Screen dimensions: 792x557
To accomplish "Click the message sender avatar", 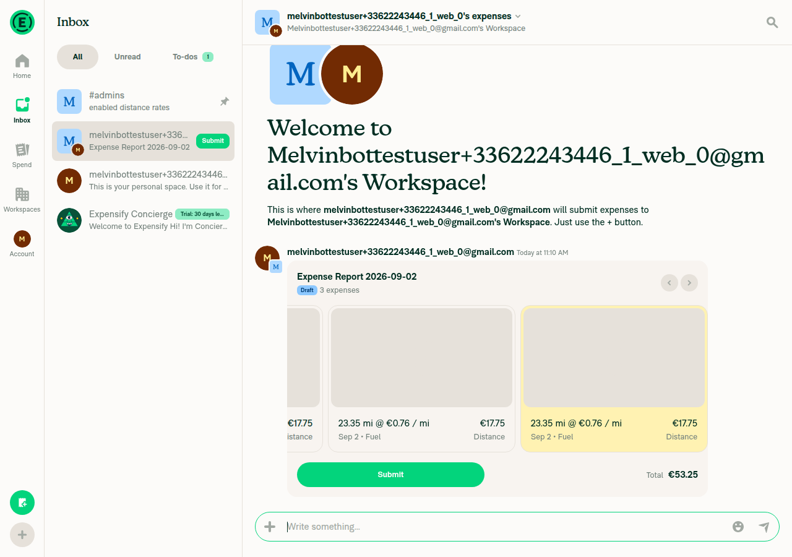I will pos(268,259).
